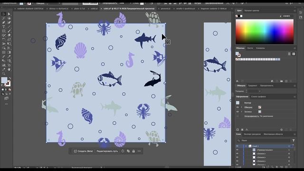Select the Zoom magnifier tool
The height and width of the screenshot is (171, 304).
4,74
